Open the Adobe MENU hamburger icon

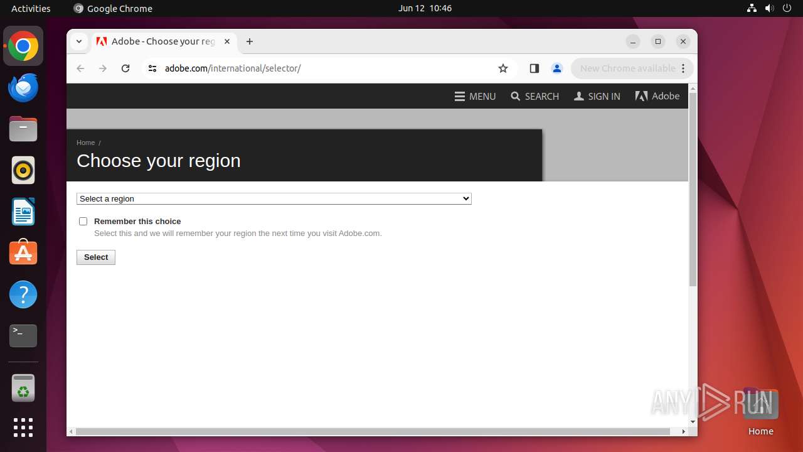point(460,96)
